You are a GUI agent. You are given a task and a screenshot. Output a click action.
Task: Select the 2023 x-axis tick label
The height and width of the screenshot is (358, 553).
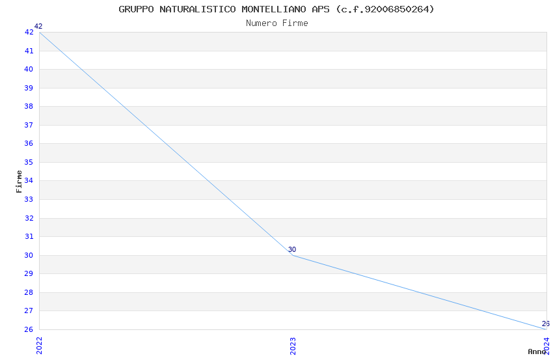tap(293, 346)
